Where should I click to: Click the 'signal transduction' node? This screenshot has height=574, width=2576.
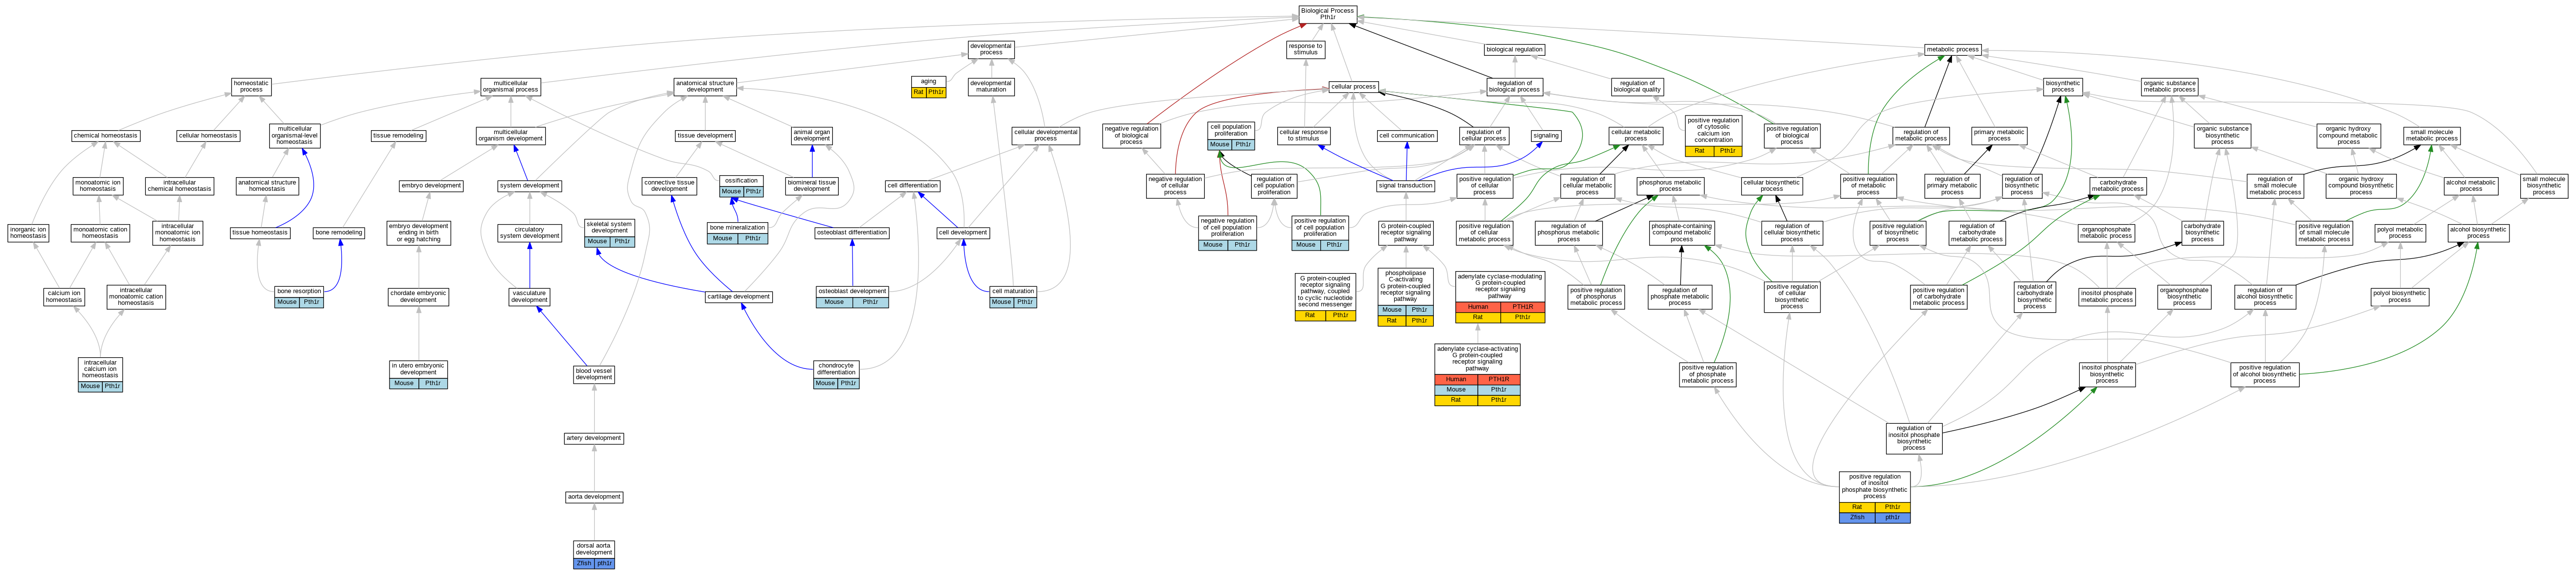[x=1406, y=185]
